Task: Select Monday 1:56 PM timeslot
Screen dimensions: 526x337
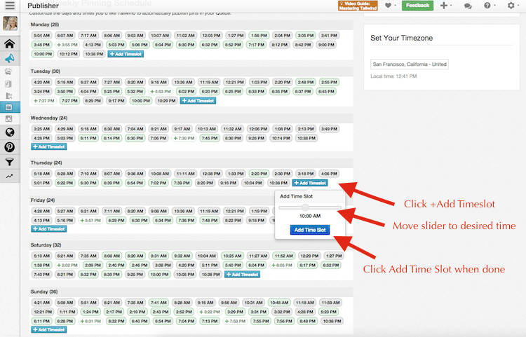Action: (259, 35)
